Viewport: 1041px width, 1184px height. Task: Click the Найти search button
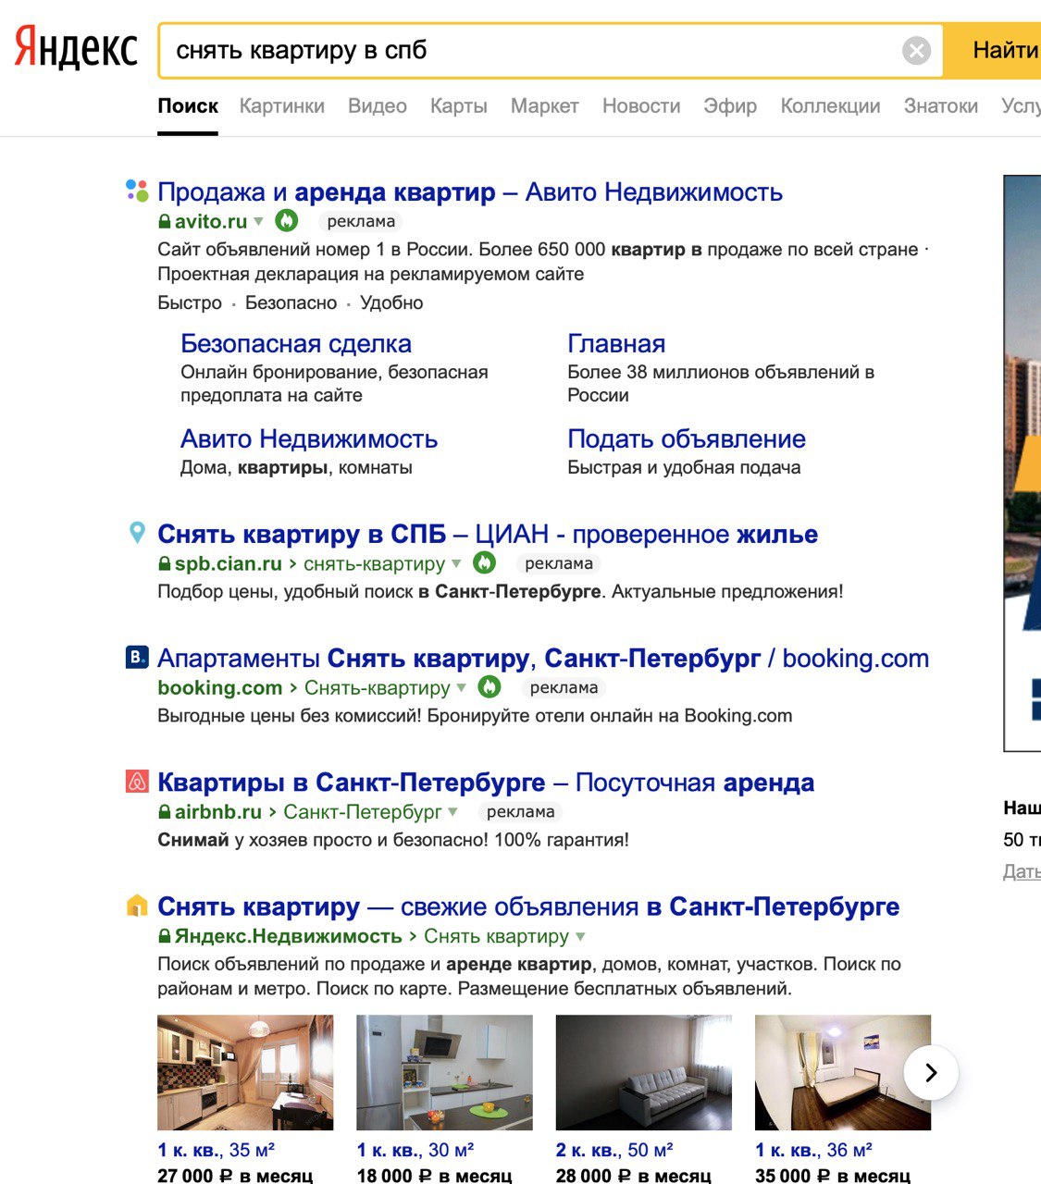(x=1004, y=50)
